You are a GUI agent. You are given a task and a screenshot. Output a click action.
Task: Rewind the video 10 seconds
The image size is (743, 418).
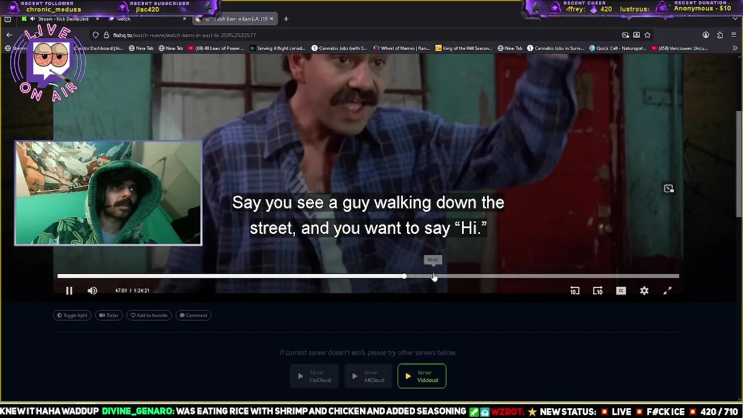pos(575,291)
